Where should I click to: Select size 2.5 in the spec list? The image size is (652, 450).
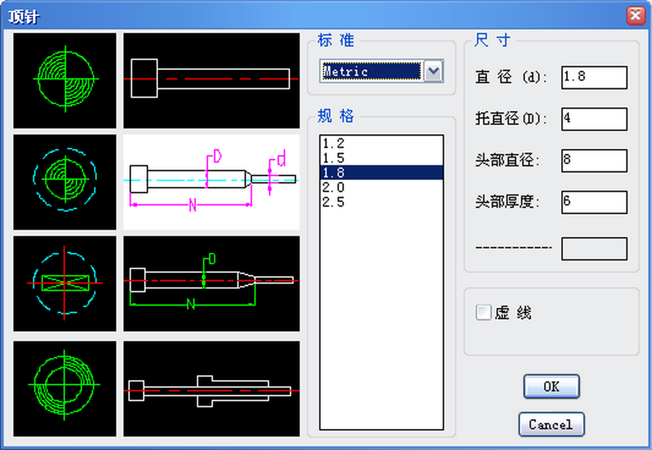(x=381, y=202)
